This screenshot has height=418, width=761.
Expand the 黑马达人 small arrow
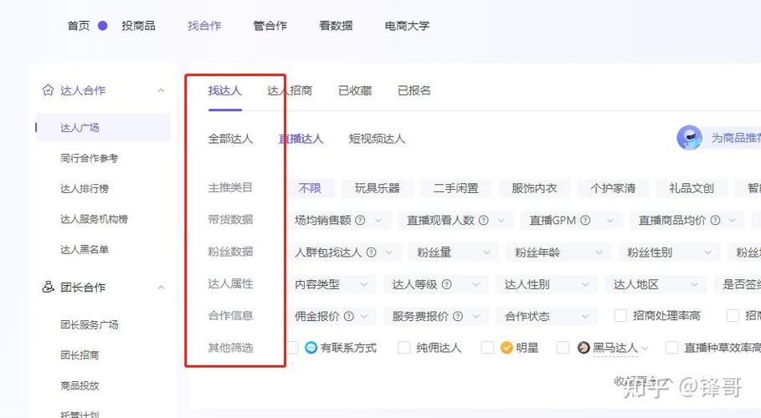pyautogui.click(x=645, y=348)
